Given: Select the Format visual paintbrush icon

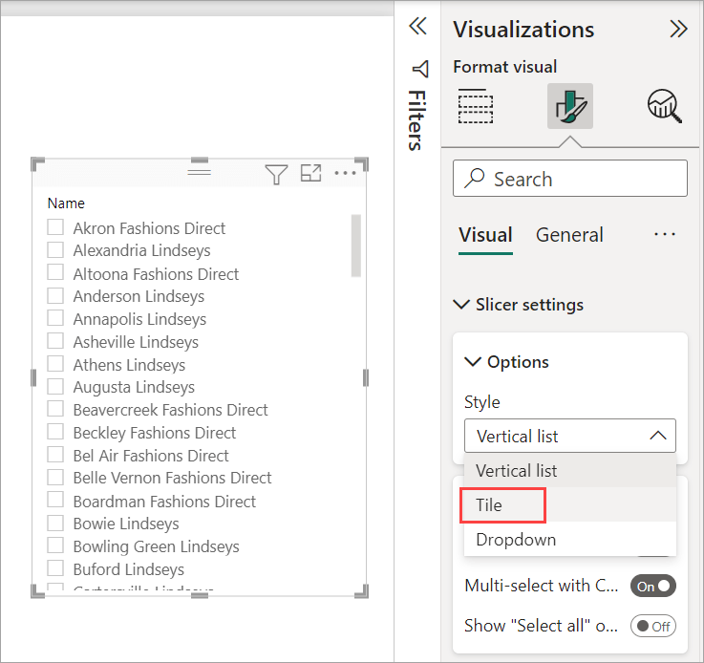Looking at the screenshot, I should 569,105.
